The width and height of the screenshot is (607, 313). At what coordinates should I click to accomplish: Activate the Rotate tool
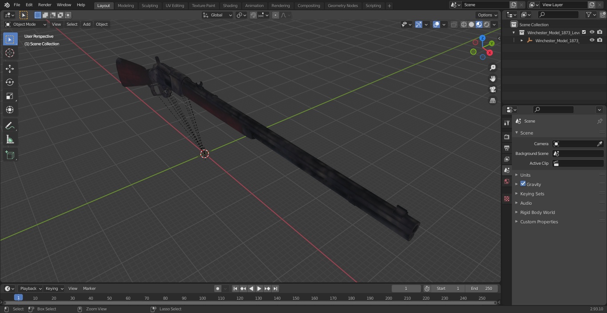[x=10, y=82]
